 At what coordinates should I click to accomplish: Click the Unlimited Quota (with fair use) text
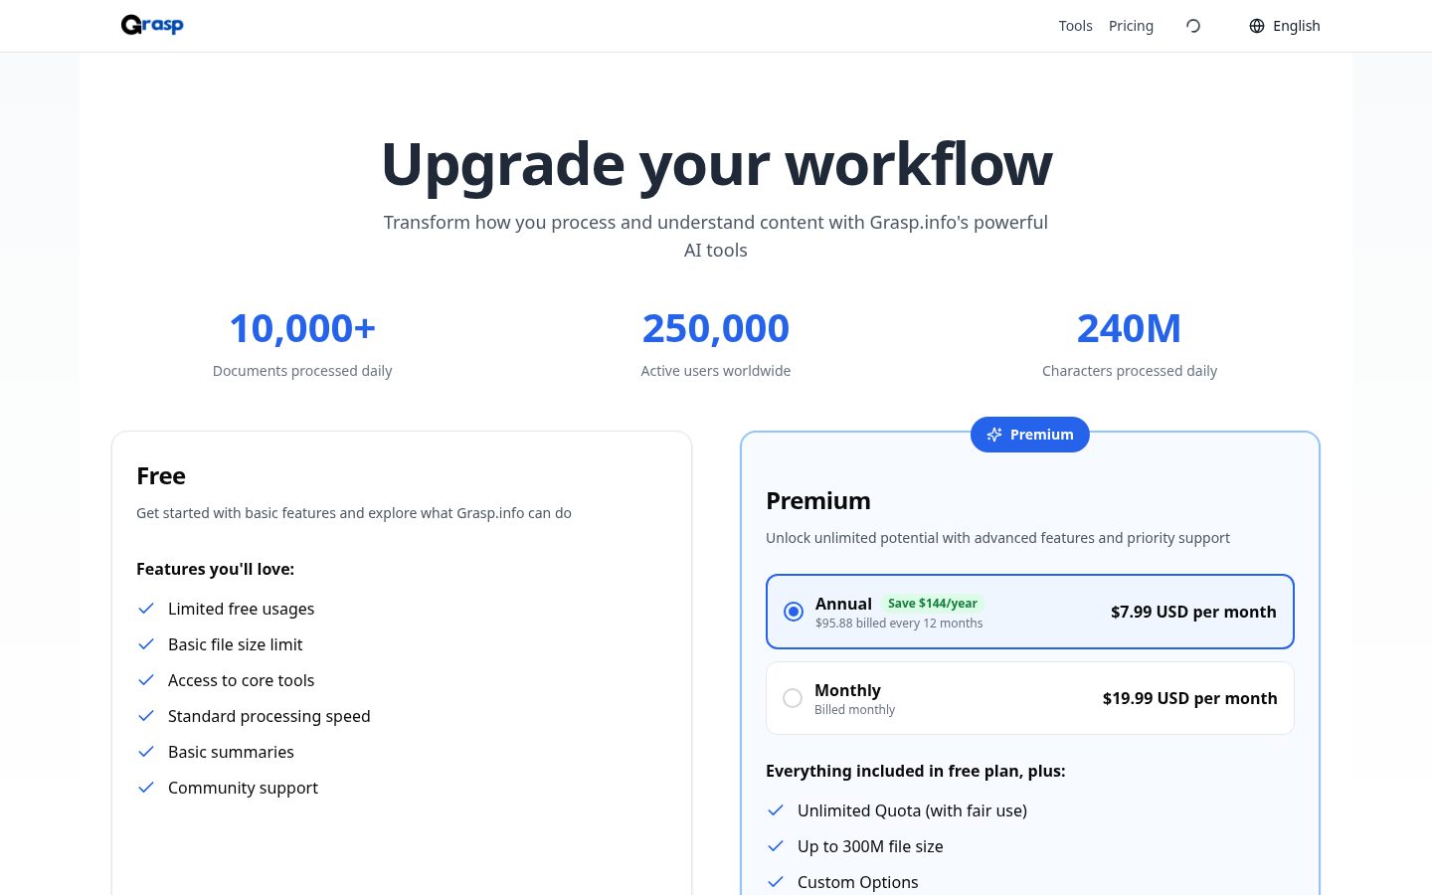click(912, 810)
